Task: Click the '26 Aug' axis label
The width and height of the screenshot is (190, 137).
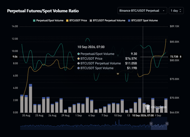Action: point(52,115)
